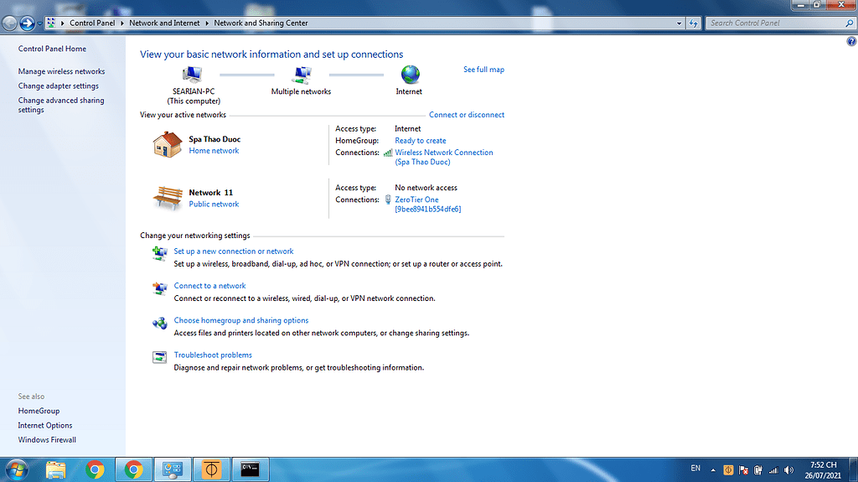858x482 pixels.
Task: Open address bar history dropdown arrow
Action: 680,23
